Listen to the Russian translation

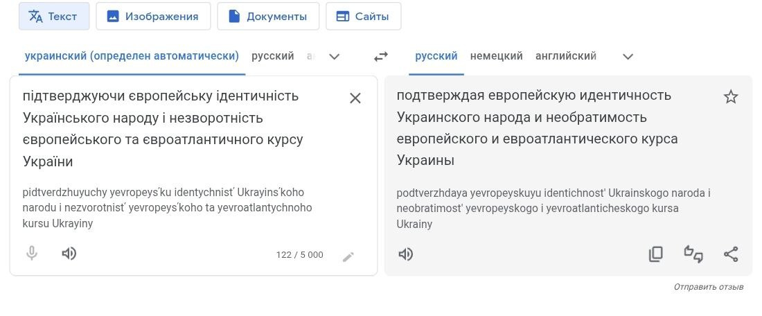click(x=406, y=254)
